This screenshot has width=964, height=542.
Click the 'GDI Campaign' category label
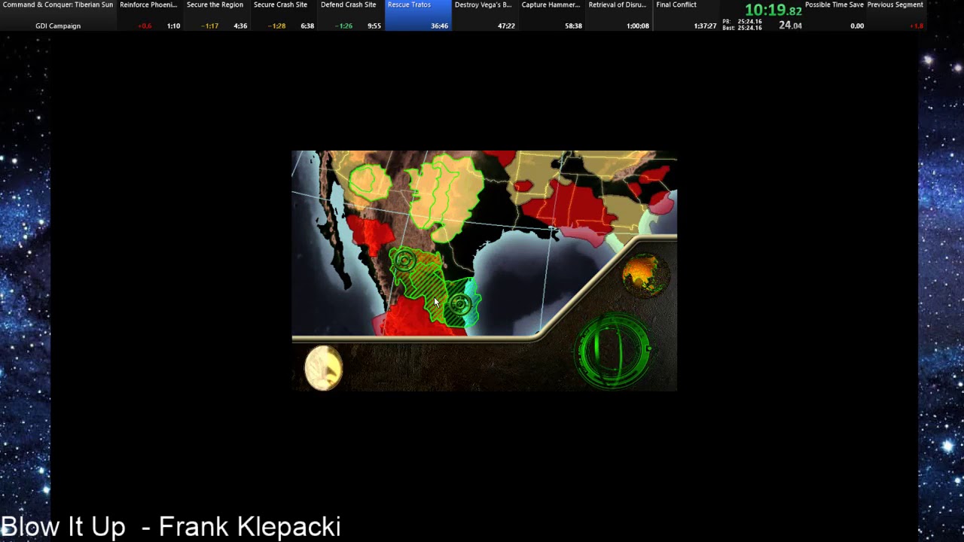point(58,26)
